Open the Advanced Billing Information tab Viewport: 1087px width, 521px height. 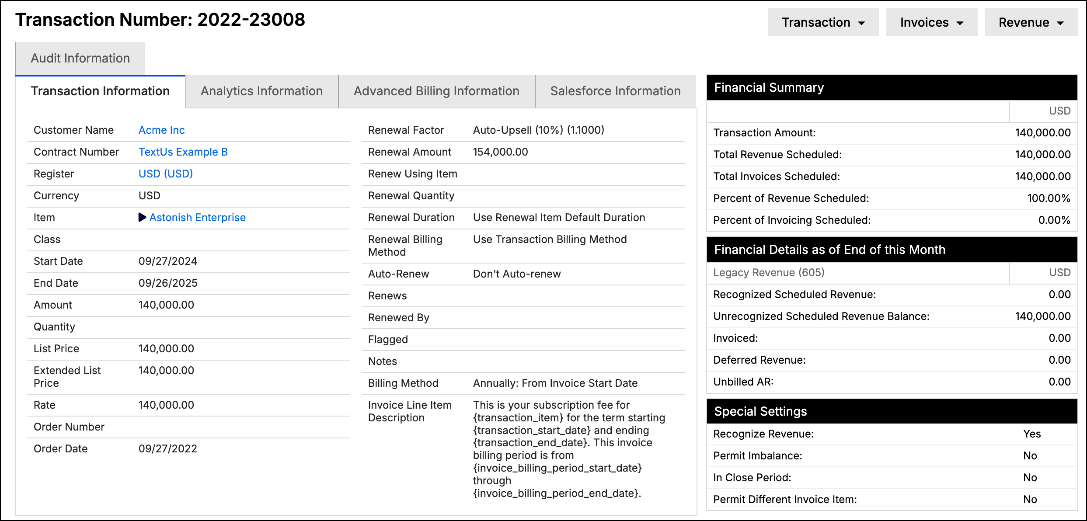[x=436, y=91]
